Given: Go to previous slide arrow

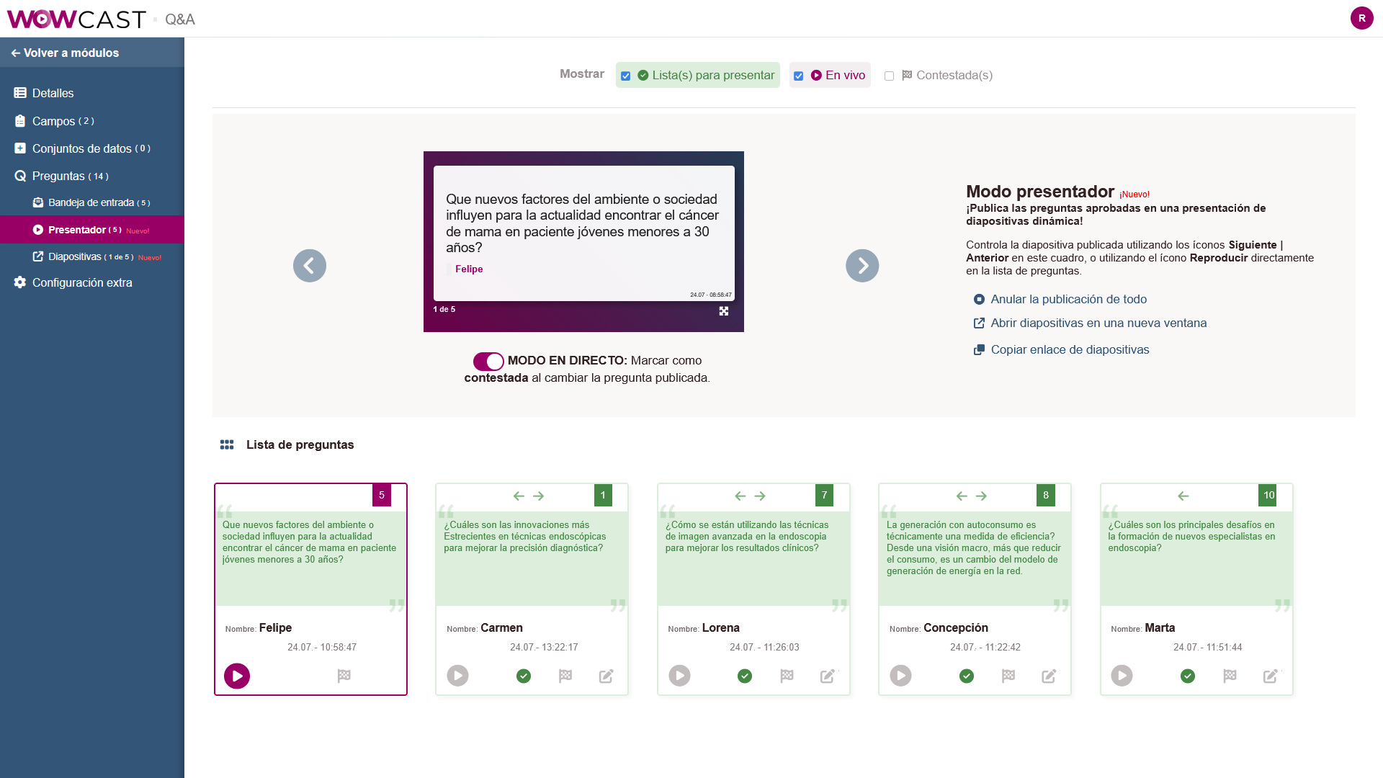Looking at the screenshot, I should pyautogui.click(x=310, y=266).
